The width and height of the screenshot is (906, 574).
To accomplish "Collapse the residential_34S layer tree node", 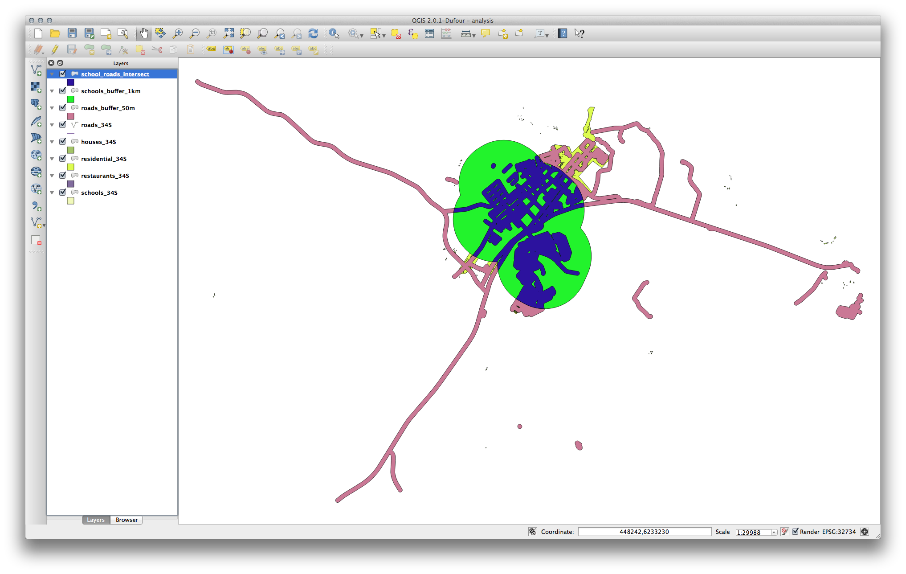I will pyautogui.click(x=52, y=159).
